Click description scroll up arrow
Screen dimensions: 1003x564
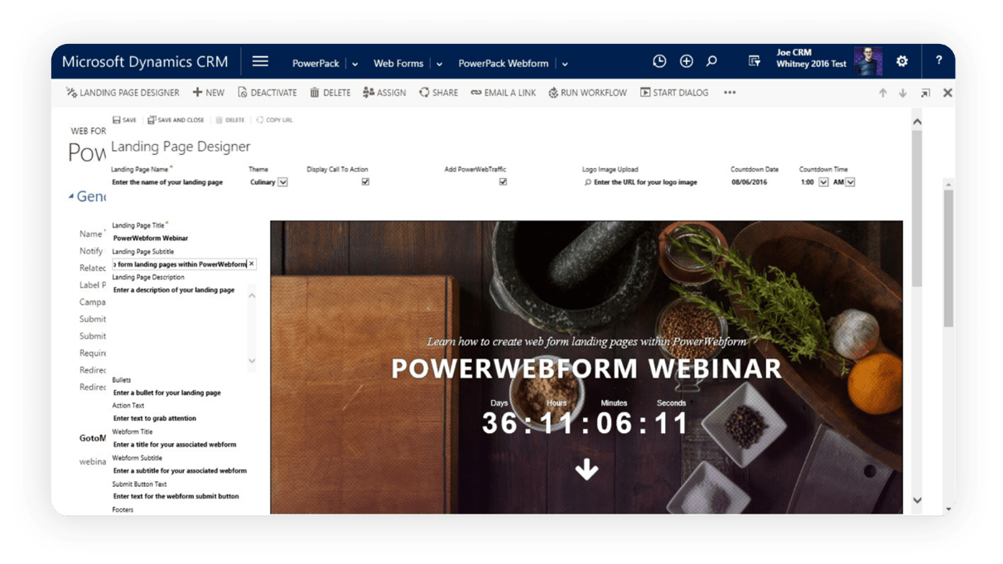coord(252,295)
